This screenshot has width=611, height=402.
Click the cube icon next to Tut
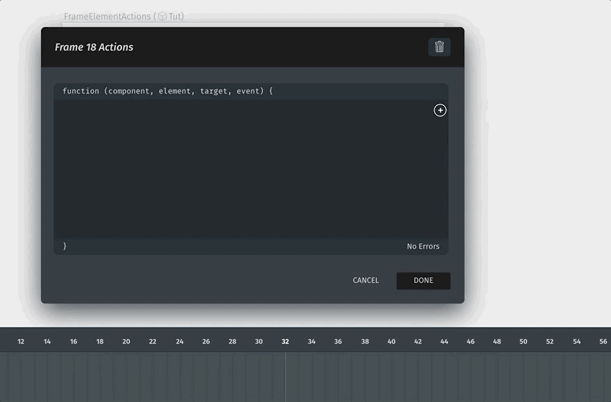tap(162, 17)
